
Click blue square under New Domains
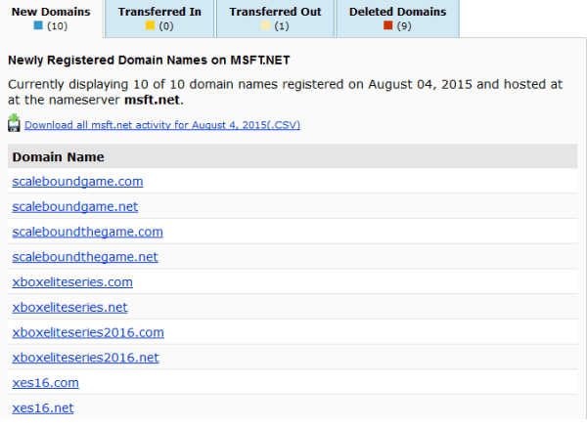pyautogui.click(x=38, y=25)
